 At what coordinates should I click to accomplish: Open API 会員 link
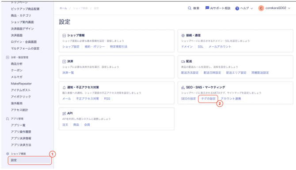(87, 125)
